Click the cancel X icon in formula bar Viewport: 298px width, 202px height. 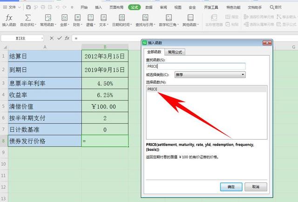click(x=52, y=38)
